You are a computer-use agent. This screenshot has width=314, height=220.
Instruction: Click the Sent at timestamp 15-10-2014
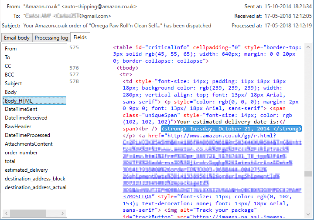pos(288,7)
